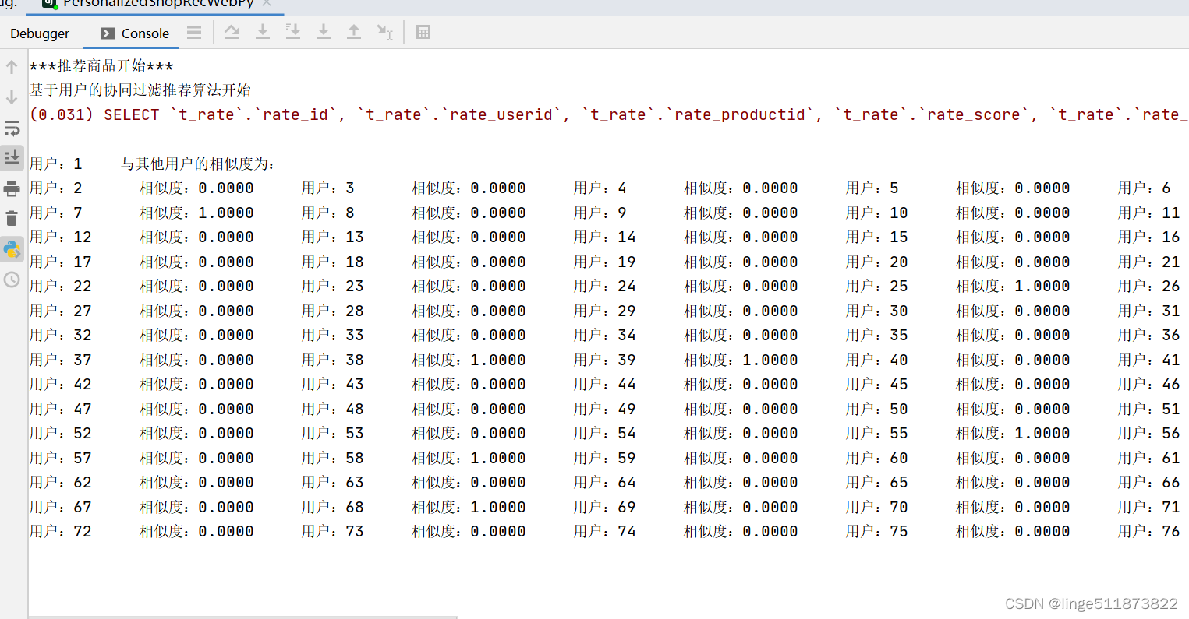Click the 用户:39 entry
The width and height of the screenshot is (1189, 619).
[605, 360]
